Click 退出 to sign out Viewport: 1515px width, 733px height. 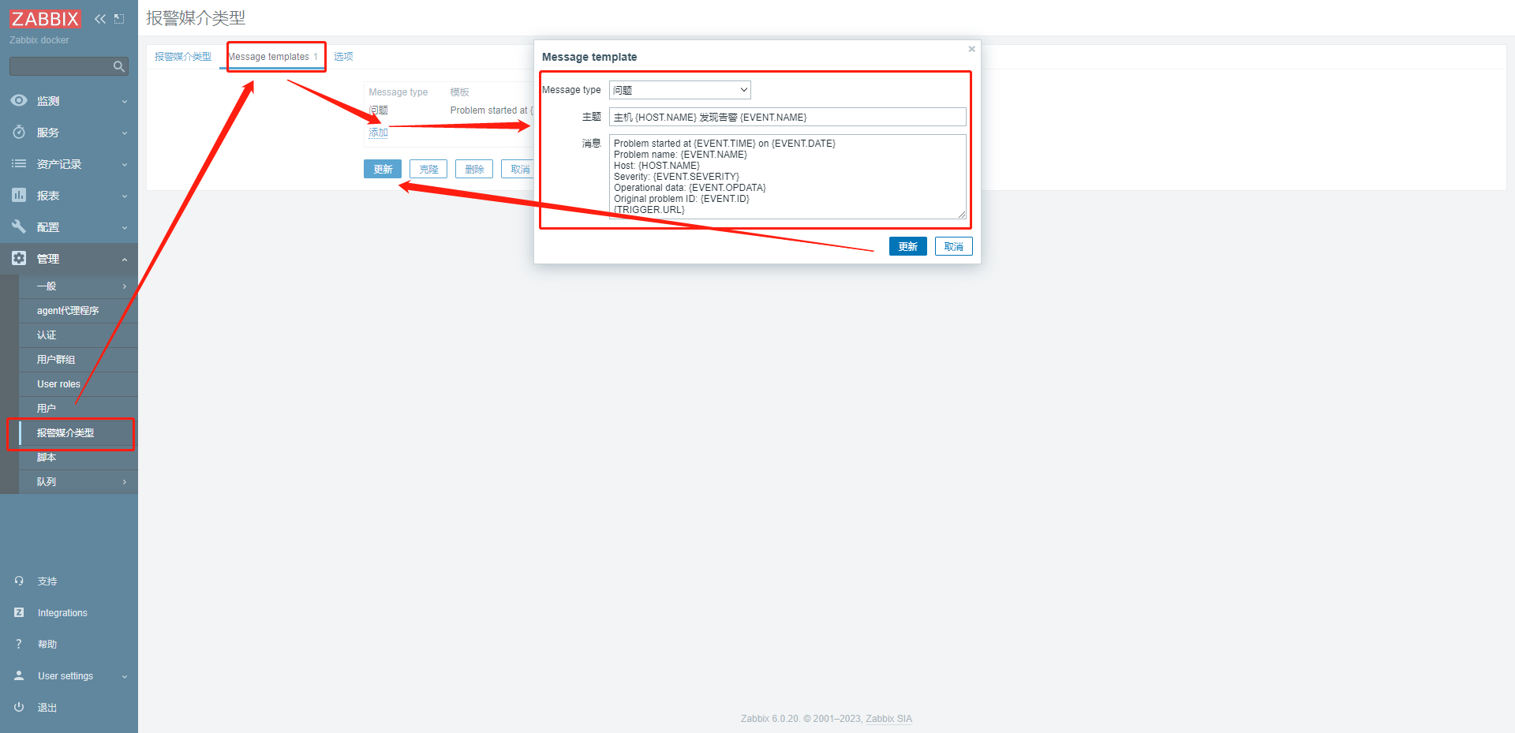pos(47,708)
